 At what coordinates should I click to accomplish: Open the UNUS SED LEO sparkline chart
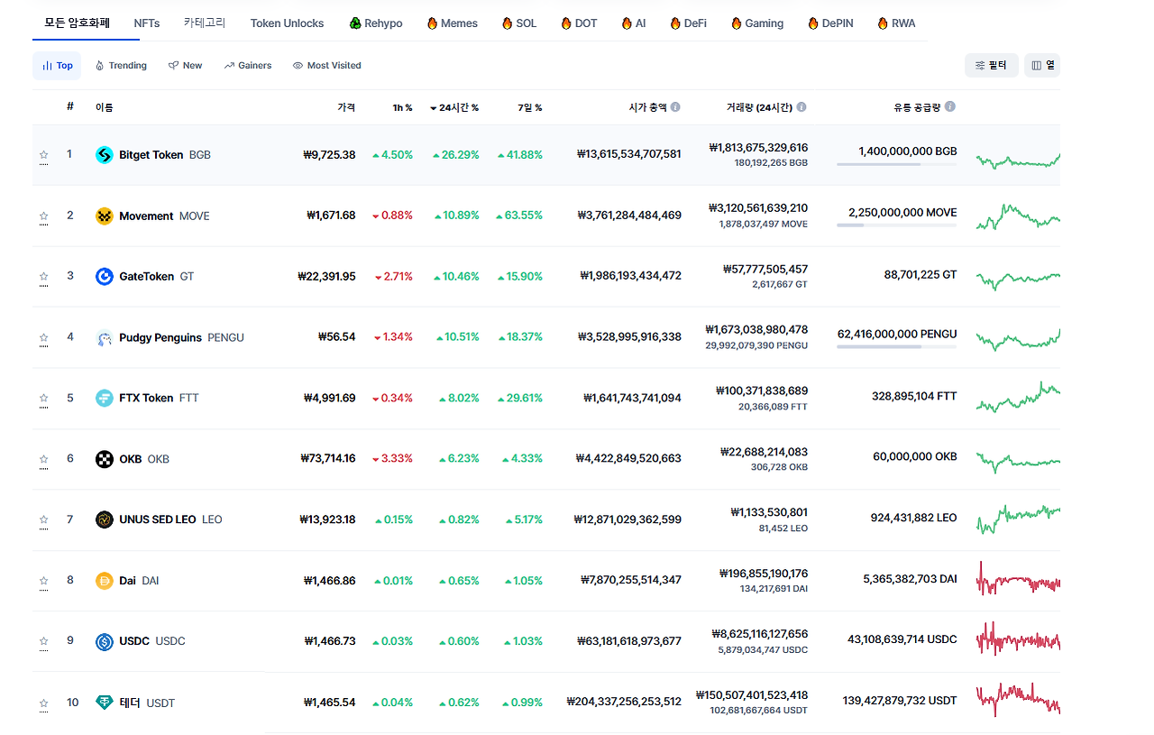point(1018,518)
